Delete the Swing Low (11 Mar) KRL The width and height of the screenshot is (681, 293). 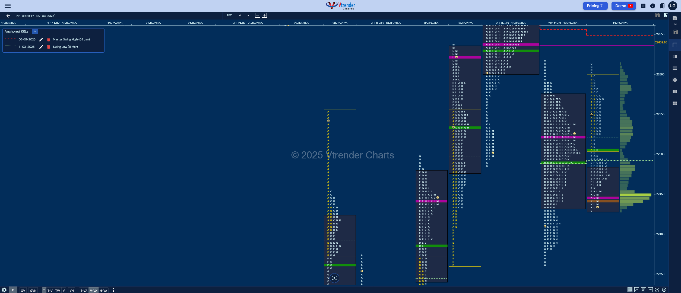coord(49,47)
